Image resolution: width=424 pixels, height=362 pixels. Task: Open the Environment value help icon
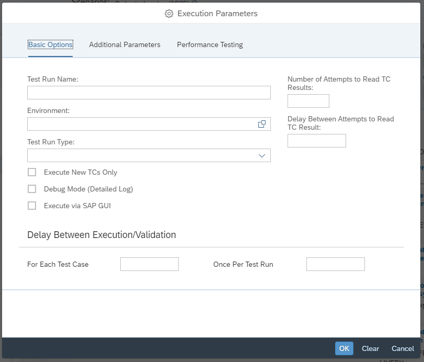coord(262,124)
